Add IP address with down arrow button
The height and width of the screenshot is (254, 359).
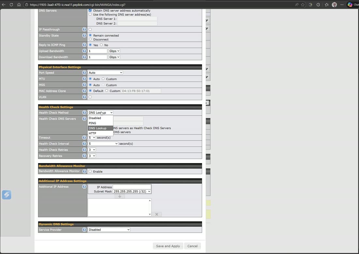pos(119,196)
